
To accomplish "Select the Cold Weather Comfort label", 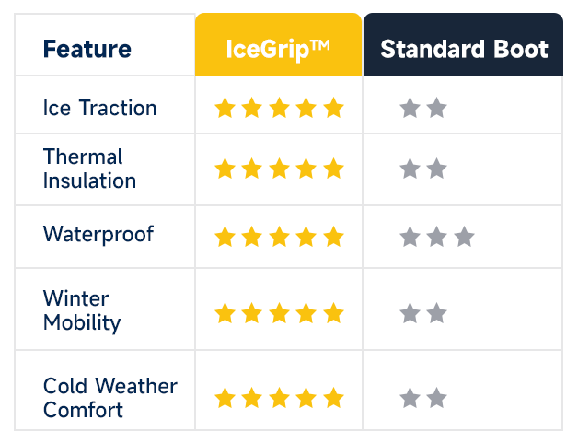I will 110,398.
